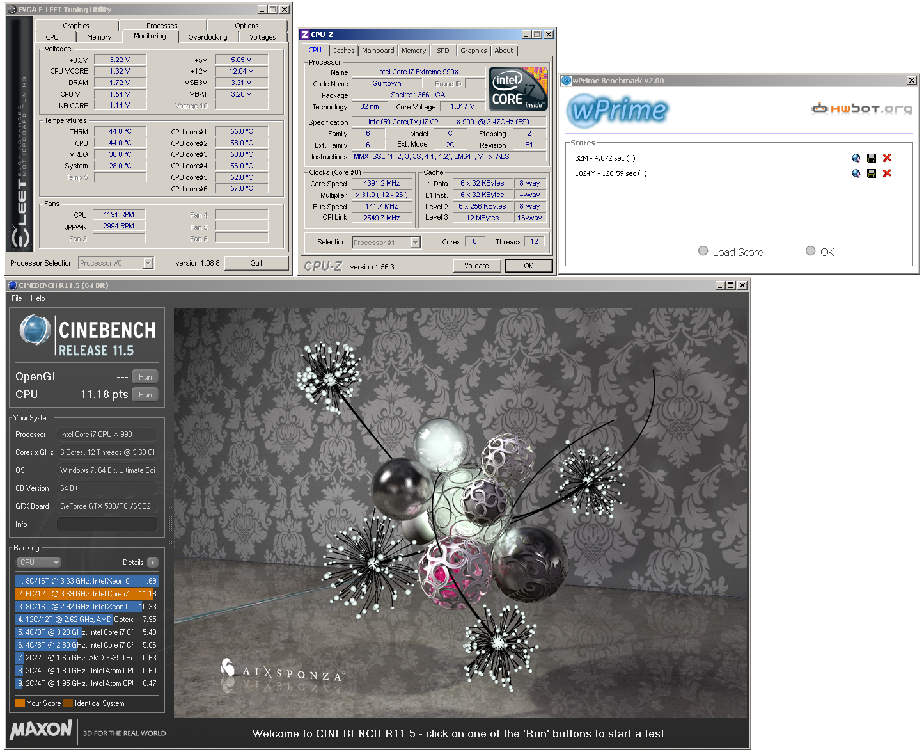Switch to Graphics tab in E-LEET

point(76,26)
